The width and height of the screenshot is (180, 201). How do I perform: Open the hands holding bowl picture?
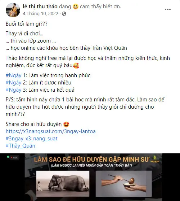pos(123,183)
